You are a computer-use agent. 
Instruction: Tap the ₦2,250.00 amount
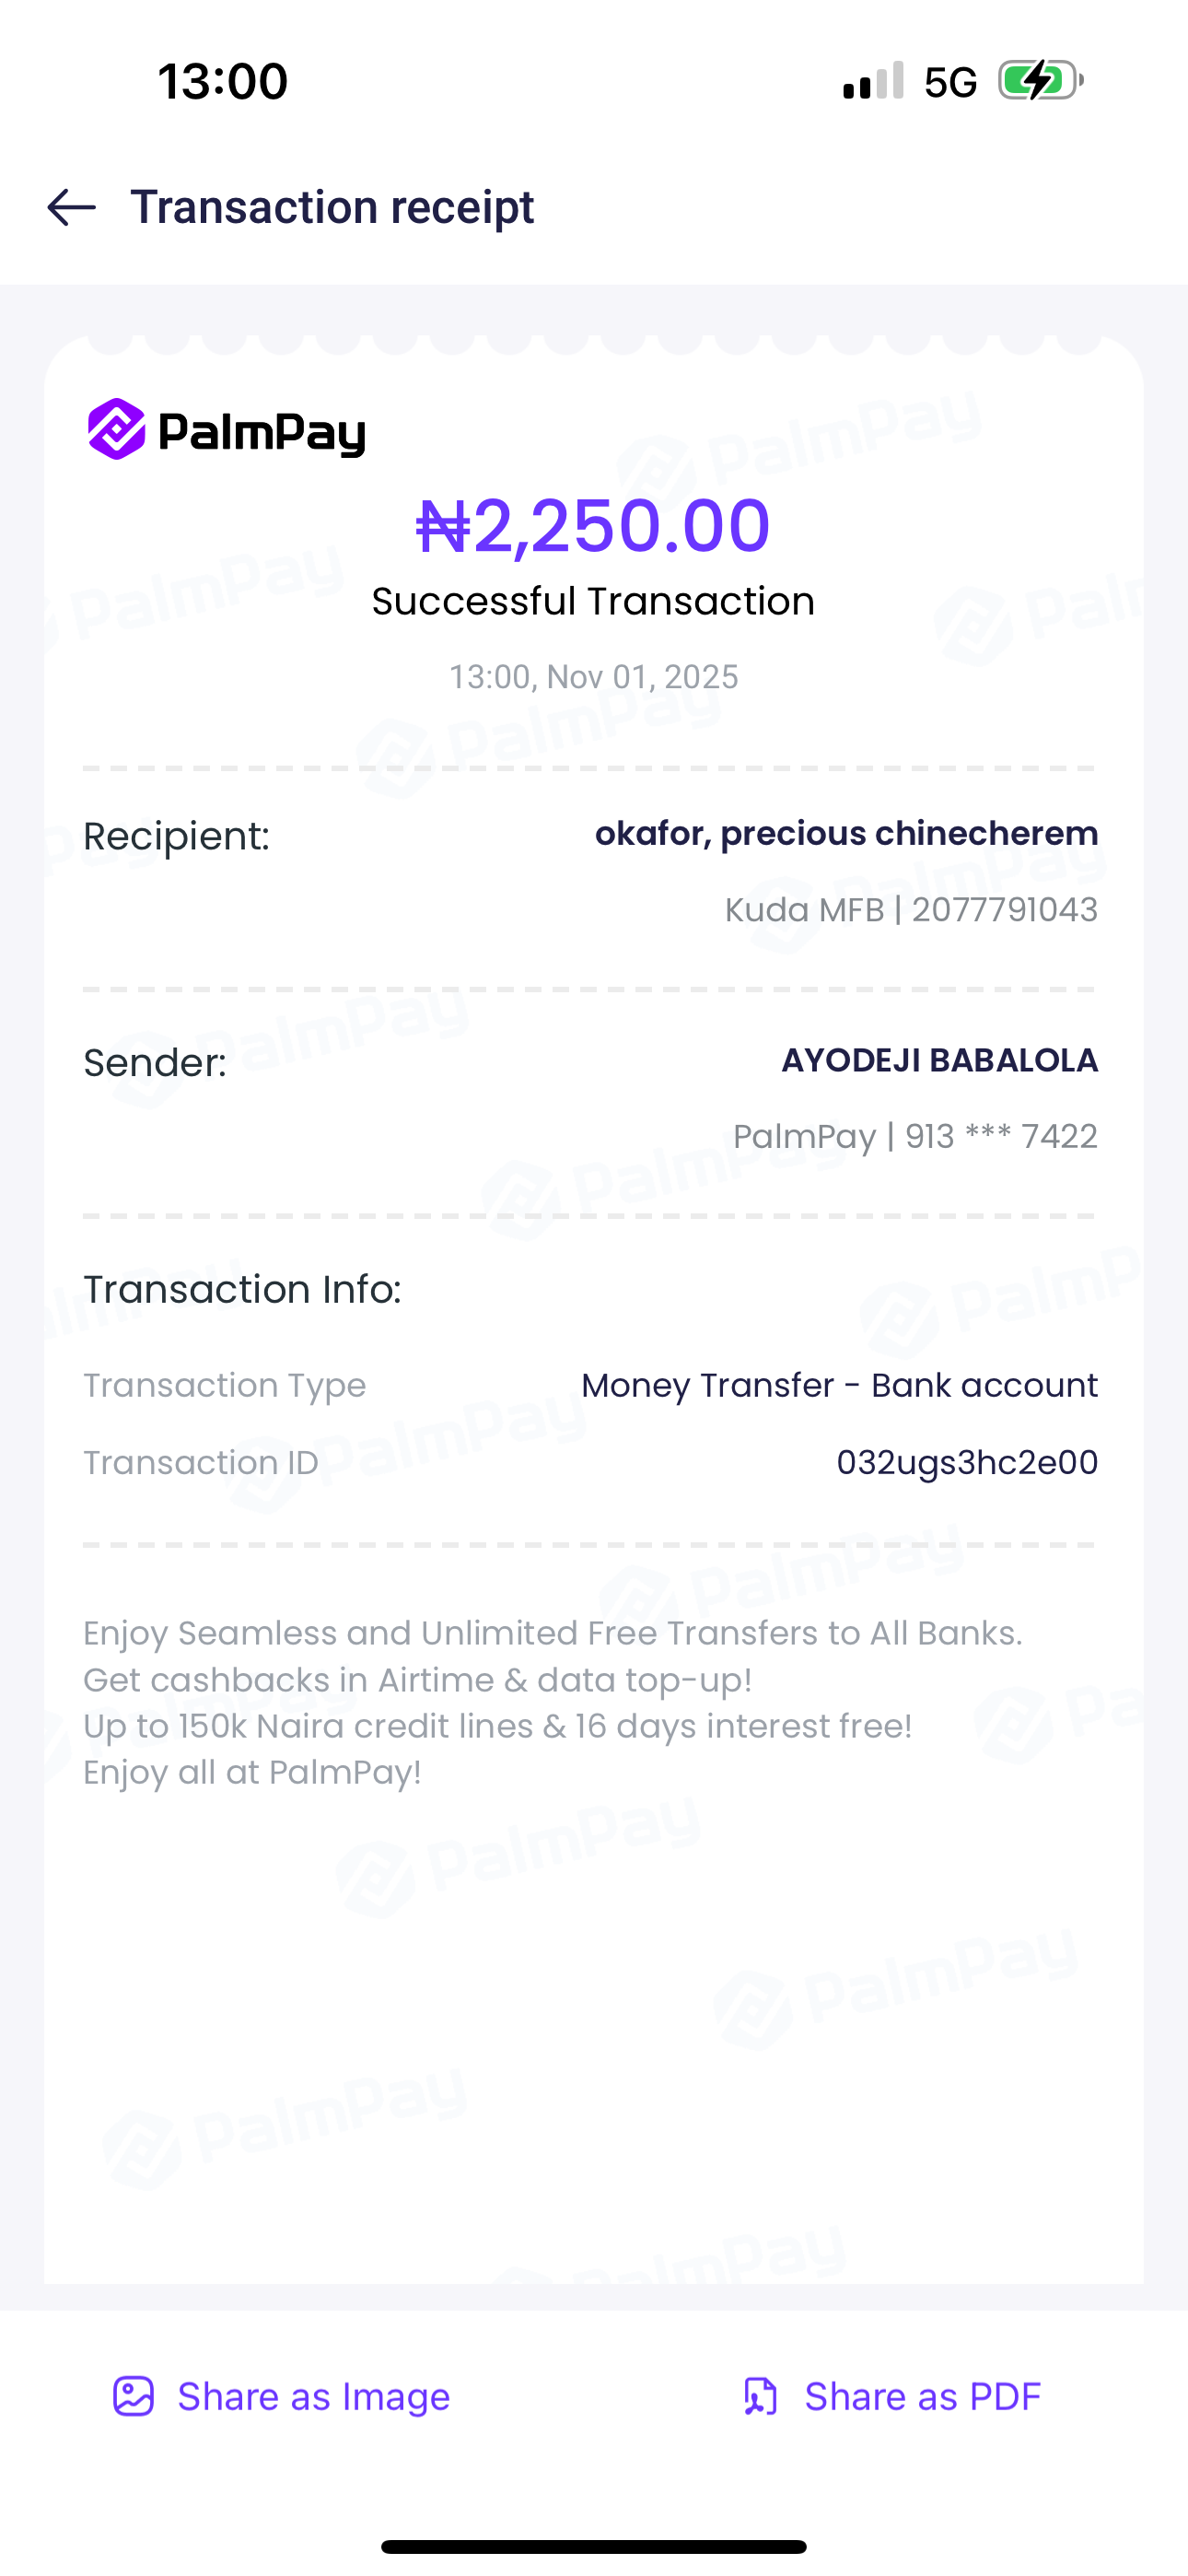[x=593, y=526]
